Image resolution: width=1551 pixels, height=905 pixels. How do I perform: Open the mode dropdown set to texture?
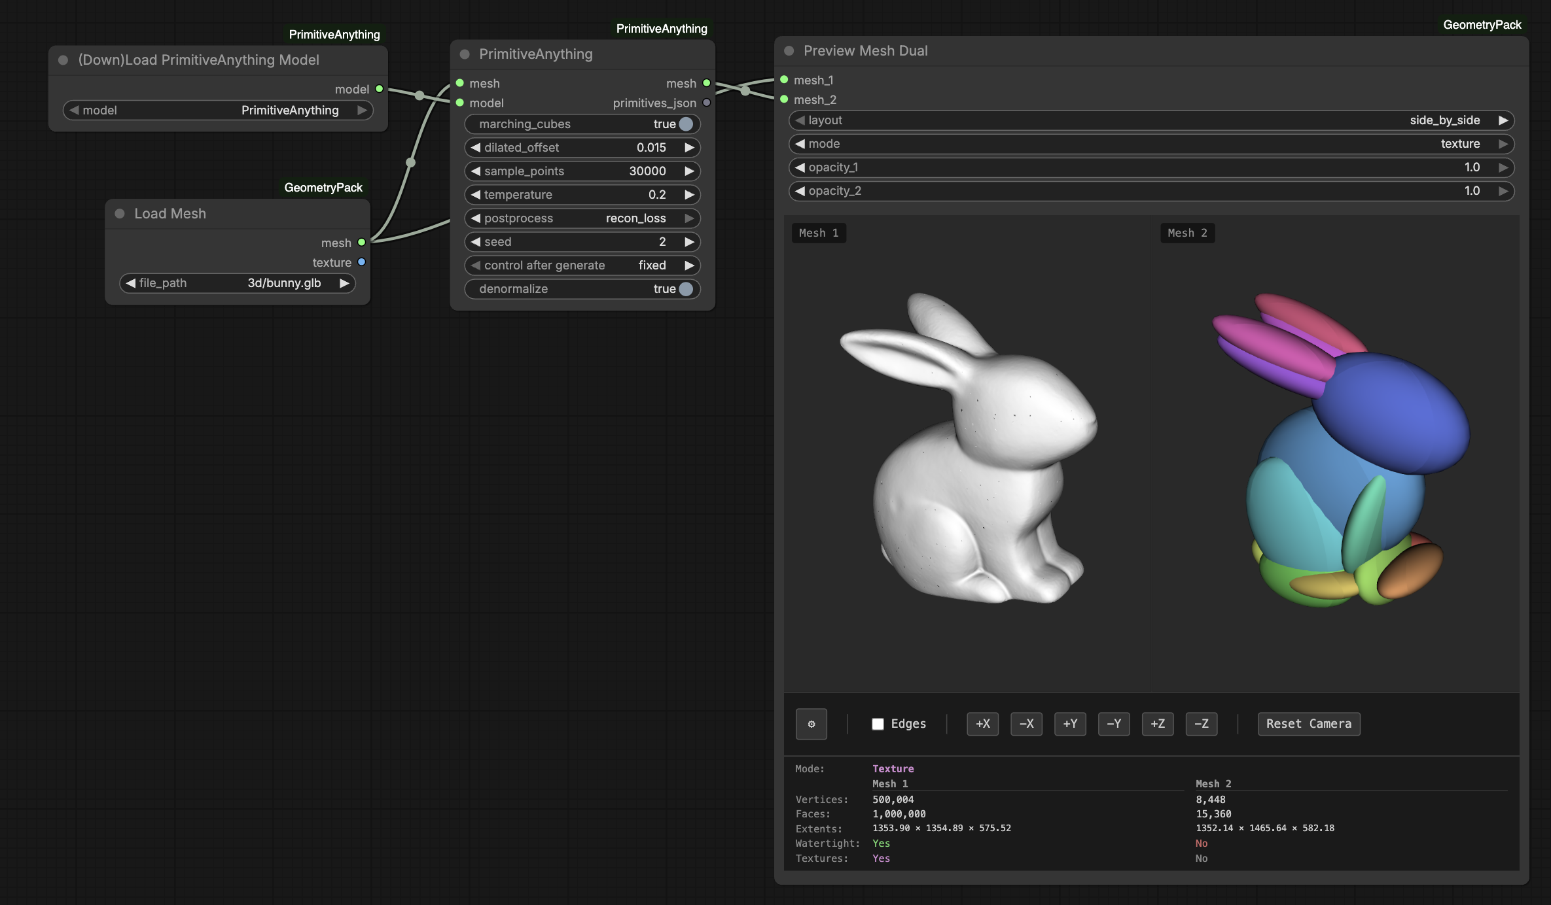click(1152, 144)
